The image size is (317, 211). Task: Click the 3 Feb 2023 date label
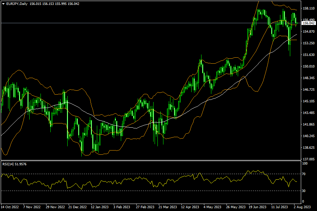[122, 207]
